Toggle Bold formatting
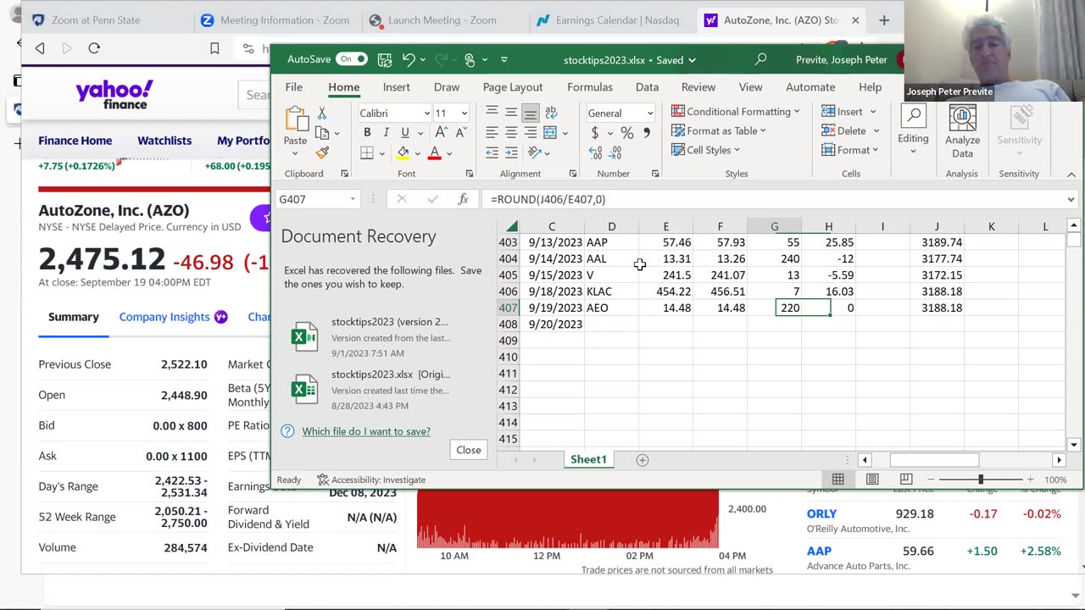The image size is (1085, 610). 367,133
